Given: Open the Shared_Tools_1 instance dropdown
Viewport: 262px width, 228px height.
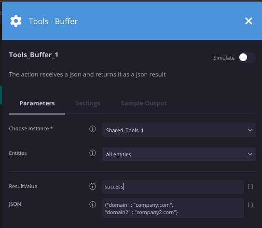Looking at the screenshot, I should coord(179,130).
